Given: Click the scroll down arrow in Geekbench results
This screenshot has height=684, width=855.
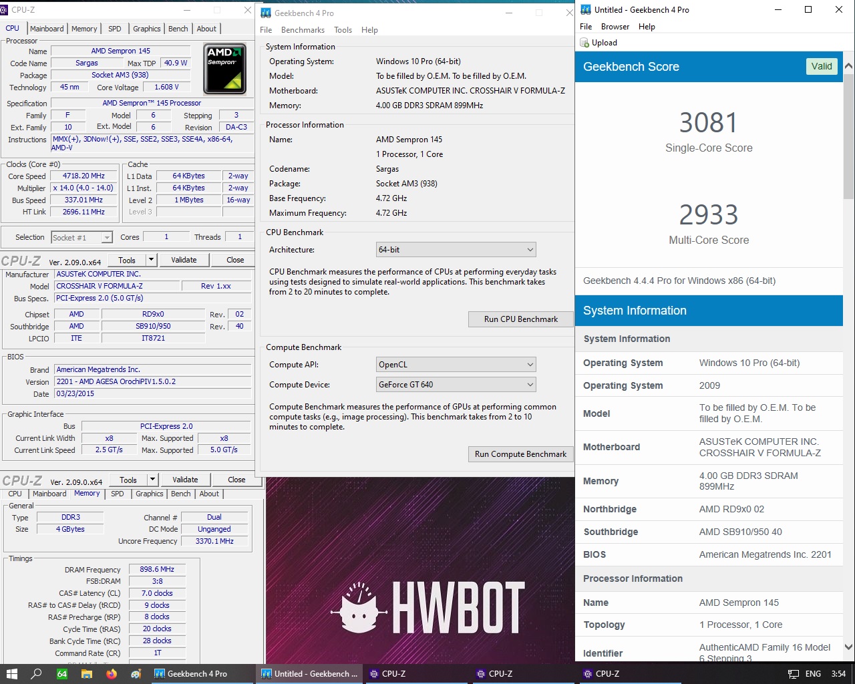Looking at the screenshot, I should pyautogui.click(x=848, y=647).
